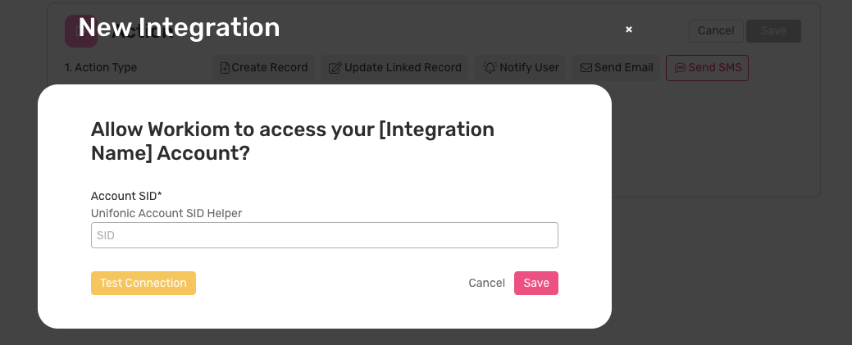The height and width of the screenshot is (345, 852).
Task: Click the bell icon in Notify User
Action: (490, 67)
